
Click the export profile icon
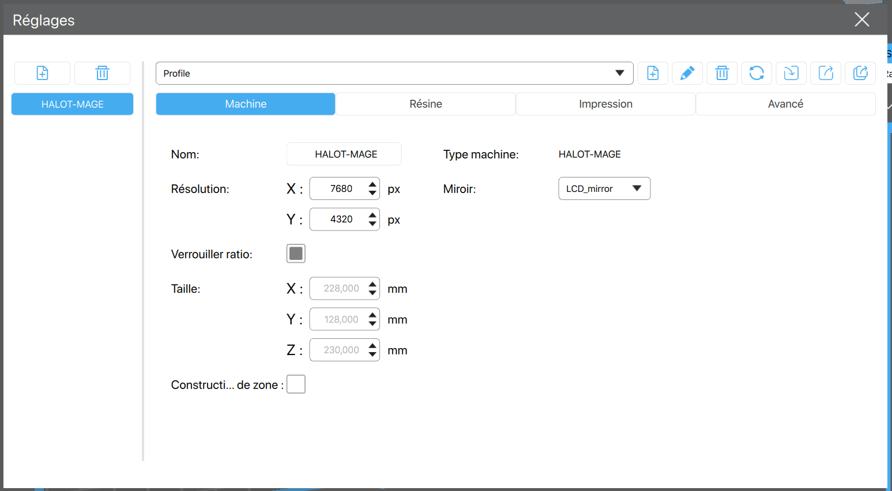pos(826,73)
